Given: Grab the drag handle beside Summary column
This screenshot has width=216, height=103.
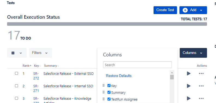Looking at the screenshot, I should [x=104, y=92].
